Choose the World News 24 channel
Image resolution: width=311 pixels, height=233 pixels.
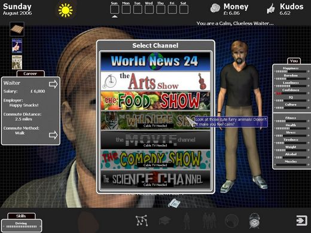(x=155, y=61)
